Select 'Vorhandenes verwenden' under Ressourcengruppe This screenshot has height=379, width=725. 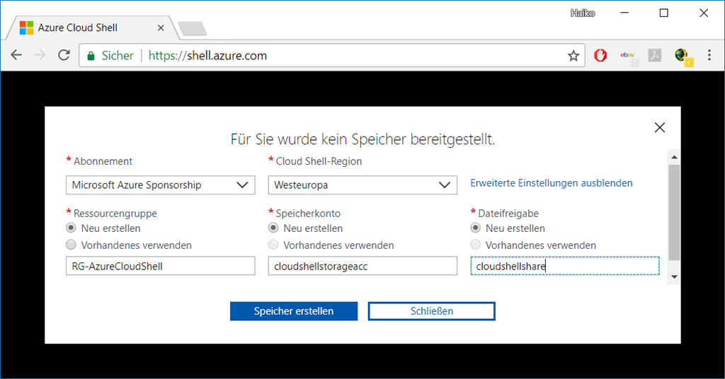(x=71, y=245)
